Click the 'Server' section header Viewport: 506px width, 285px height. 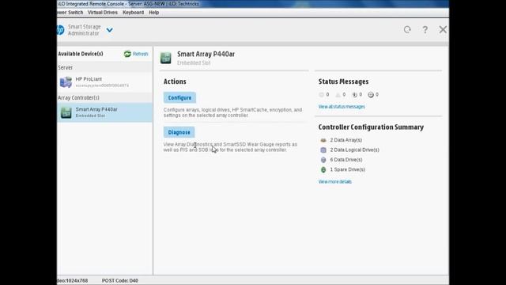coord(65,67)
